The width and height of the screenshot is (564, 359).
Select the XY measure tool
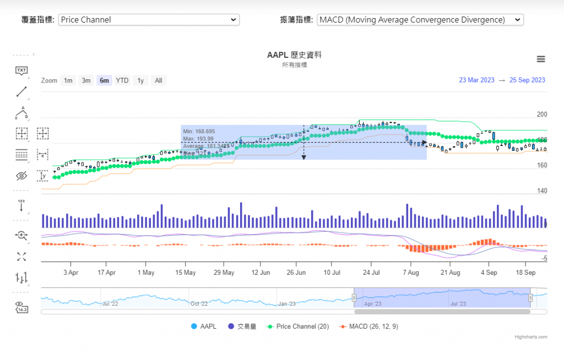coord(43,133)
